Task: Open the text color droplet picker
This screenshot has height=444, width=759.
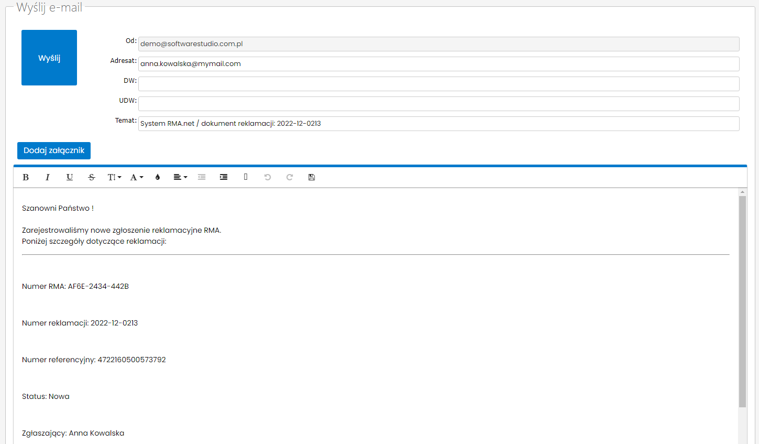Action: [158, 177]
